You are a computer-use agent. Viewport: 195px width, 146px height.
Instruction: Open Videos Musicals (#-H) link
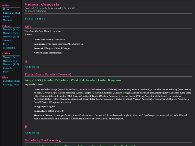(11, 30)
